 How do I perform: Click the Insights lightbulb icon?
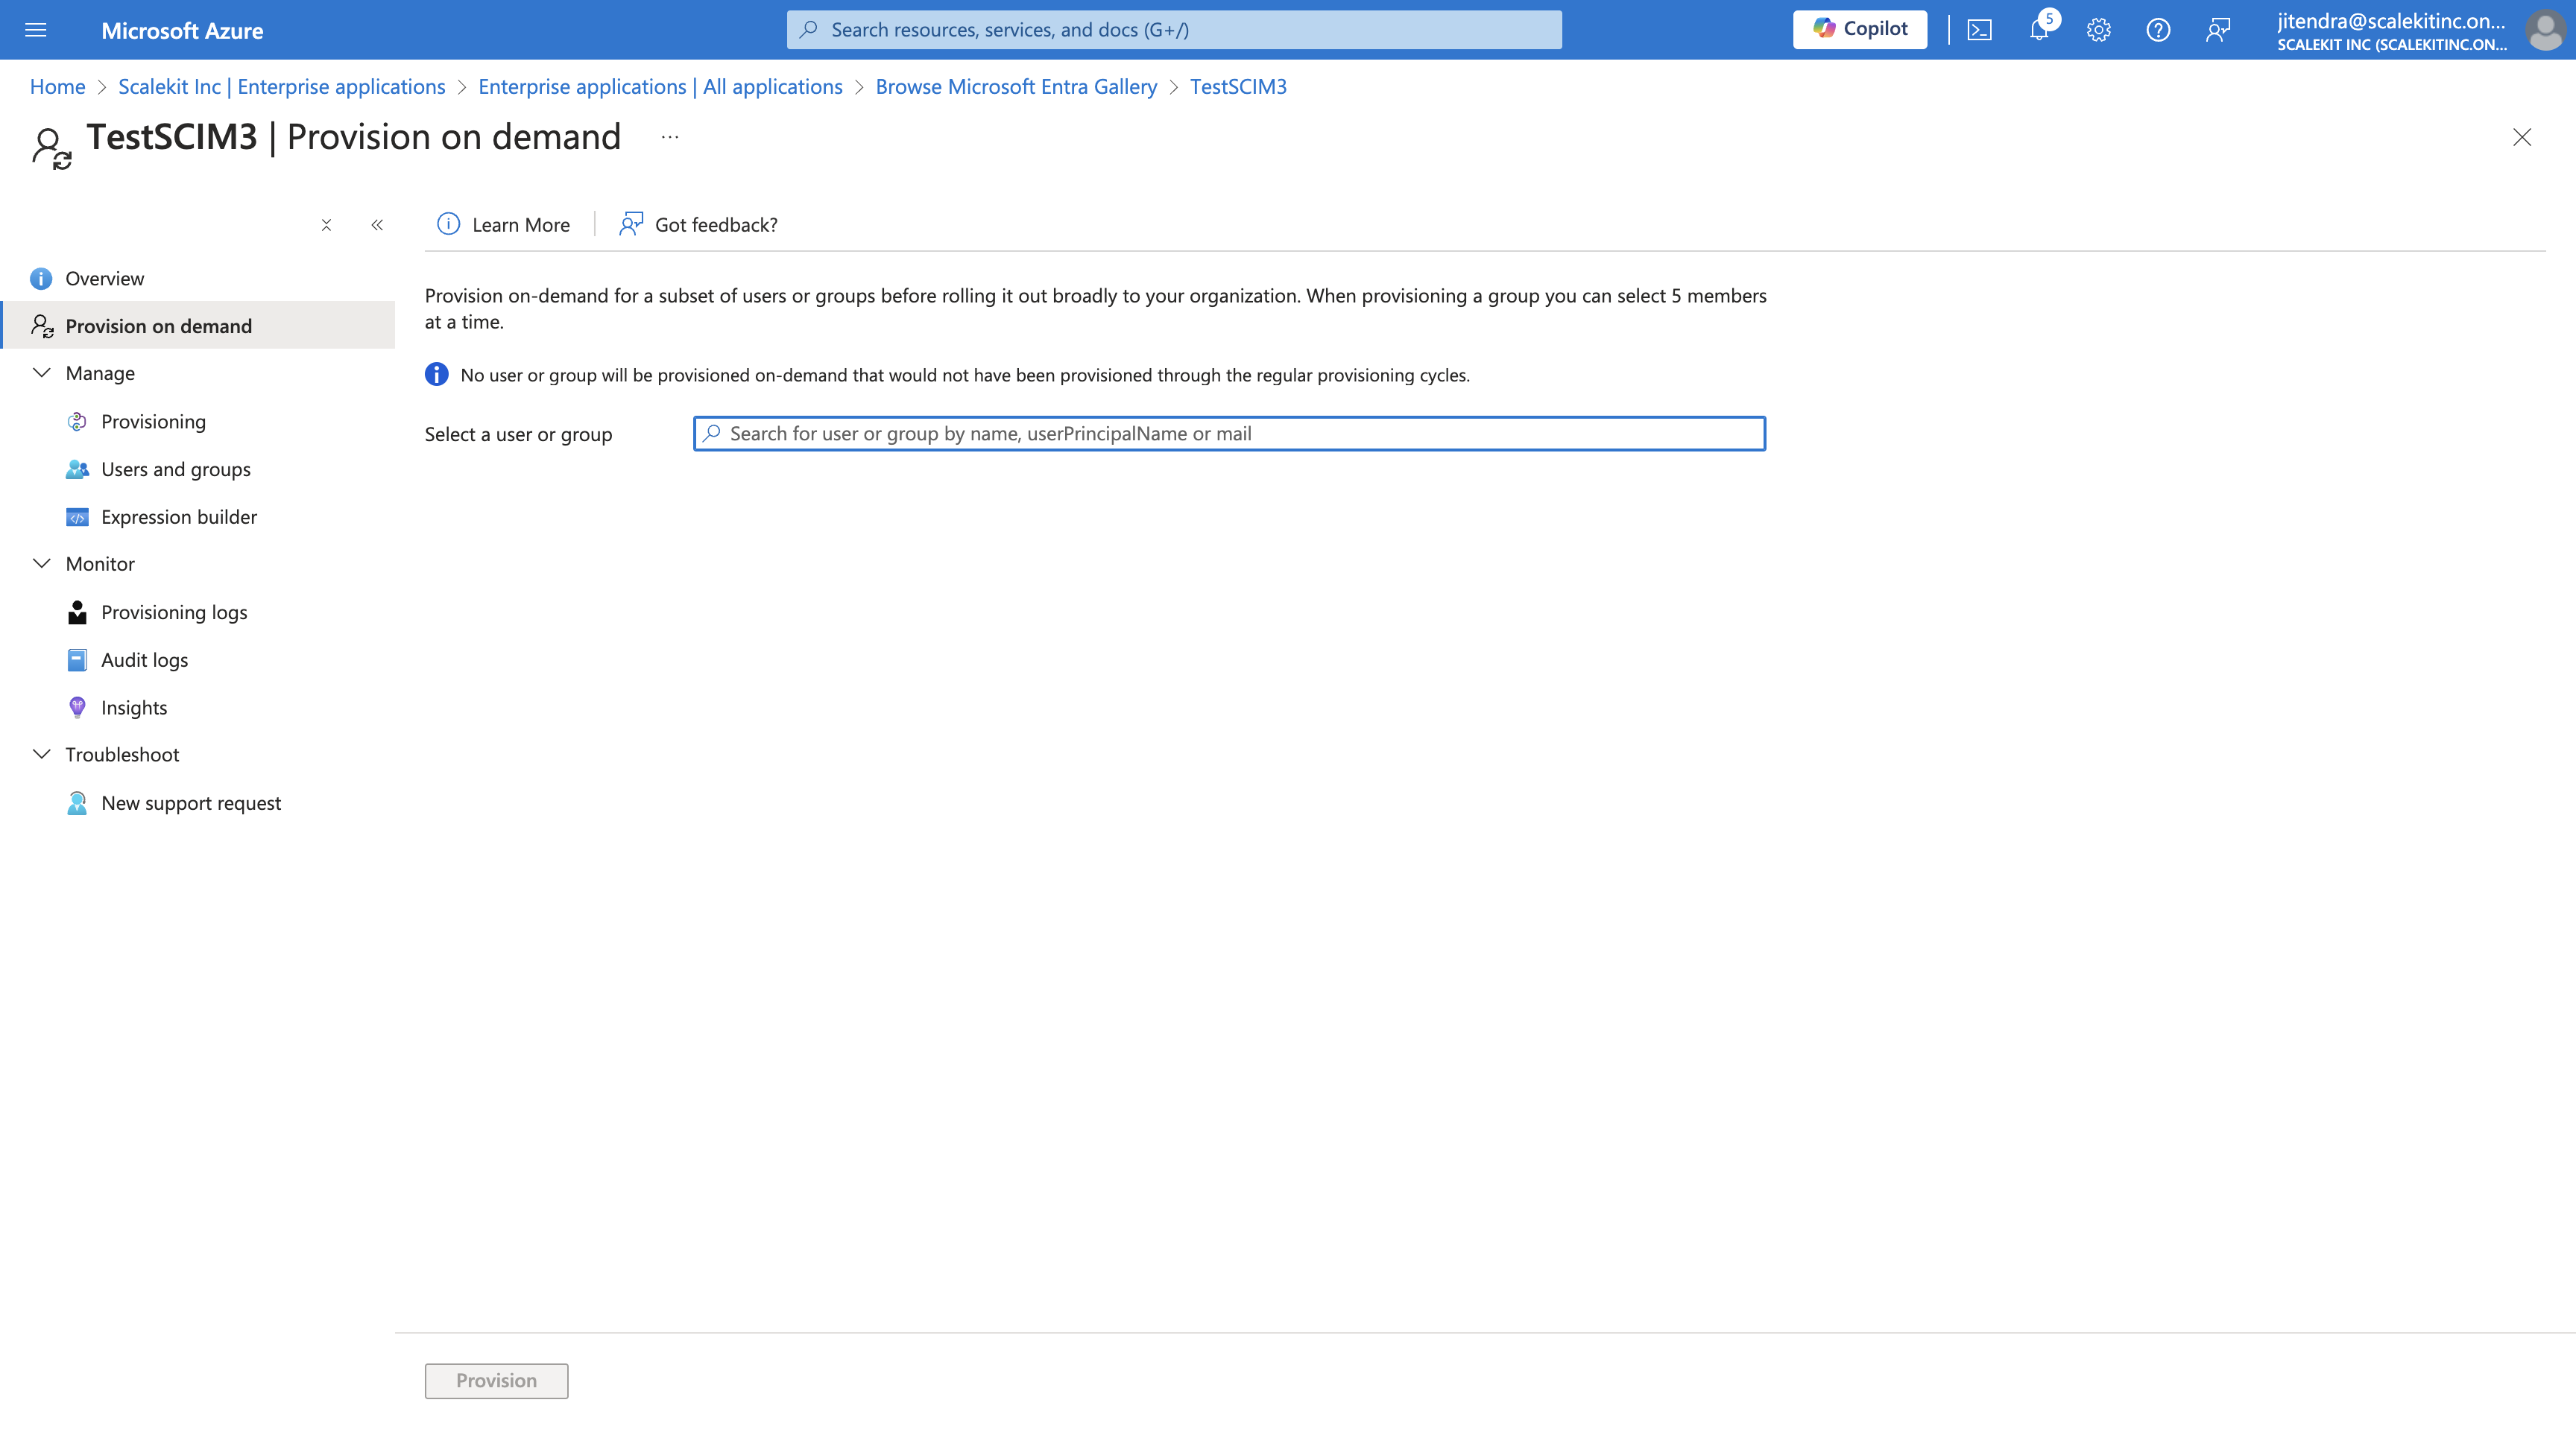77,708
